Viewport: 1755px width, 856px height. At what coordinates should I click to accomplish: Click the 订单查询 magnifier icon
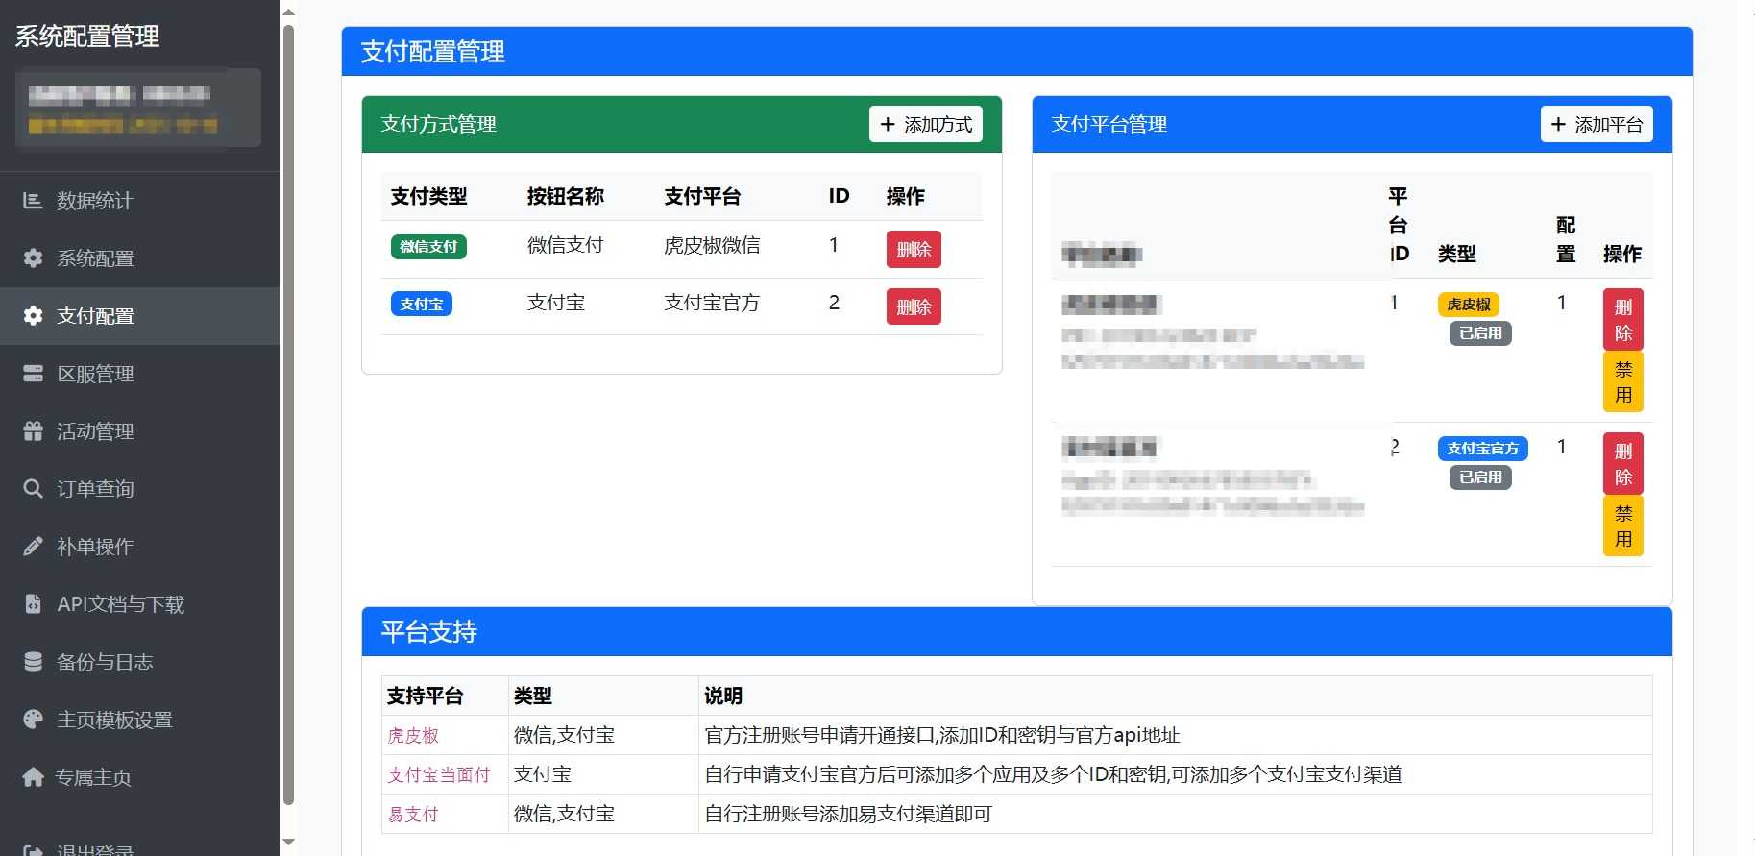pyautogui.click(x=33, y=489)
